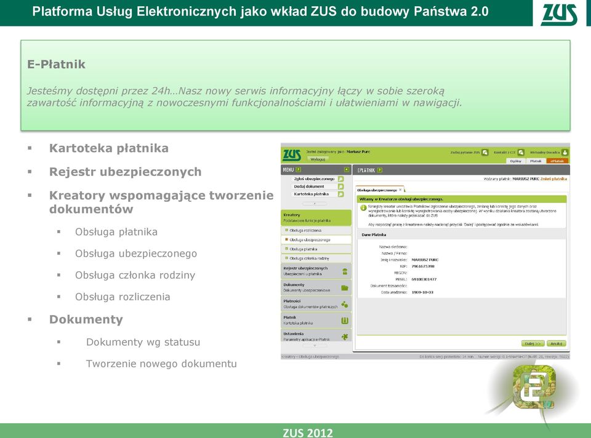Click the Ustawienia puzzle-piece icon
Screen dimensions: 591x438
tap(345, 336)
